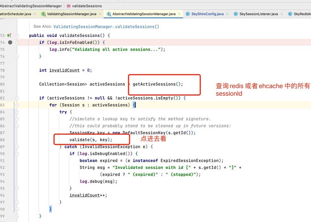Viewport: 311px width, 222px height.
Task: Click the class icon on the SkyRedisM tab
Action: point(290,14)
